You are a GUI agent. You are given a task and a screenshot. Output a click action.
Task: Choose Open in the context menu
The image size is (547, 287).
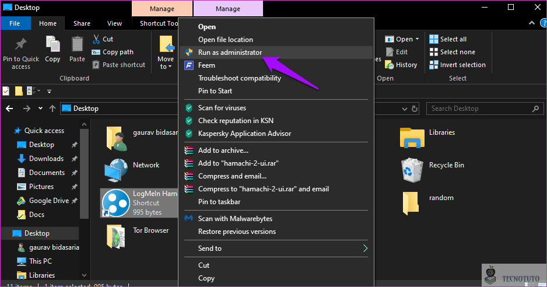coord(276,27)
